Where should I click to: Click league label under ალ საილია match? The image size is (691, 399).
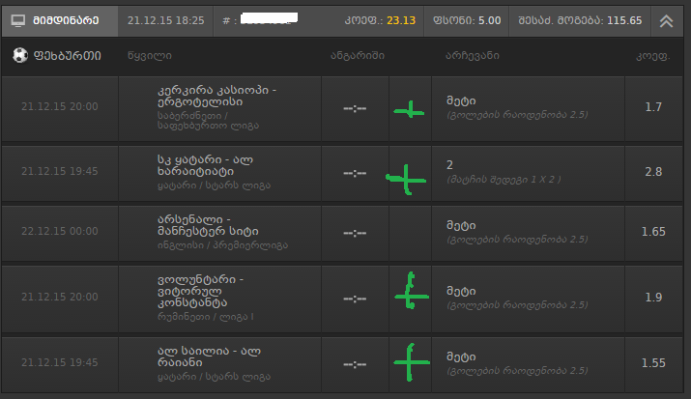pyautogui.click(x=214, y=377)
